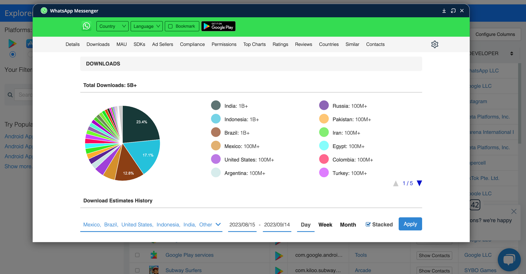Screen dimensions: 526x274
Task: Click the Arcade category link
Action: click(x=363, y=270)
